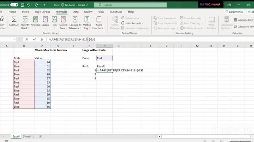
Task: Open Logical functions menu
Action: [x=45, y=22]
